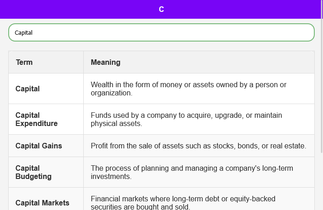Select the "Capital Markets" term cell

[43, 203]
